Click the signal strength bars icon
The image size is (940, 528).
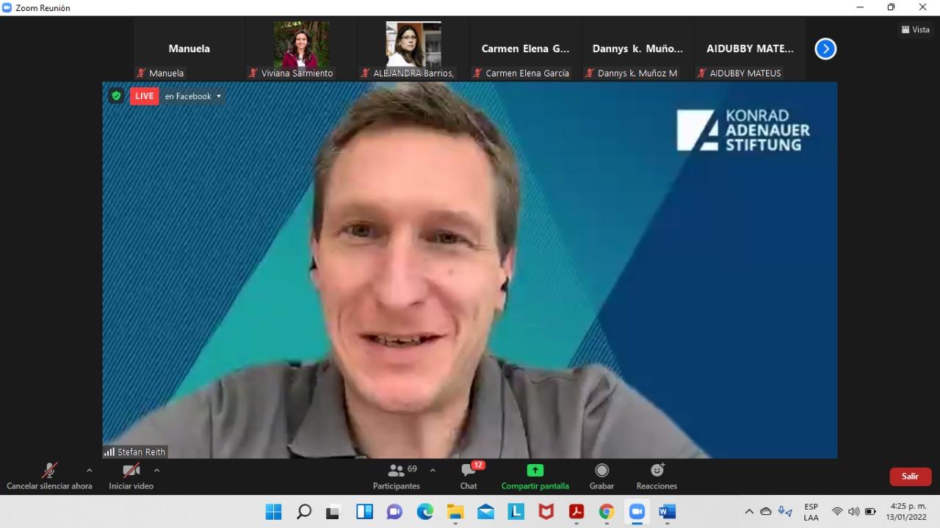pos(109,452)
